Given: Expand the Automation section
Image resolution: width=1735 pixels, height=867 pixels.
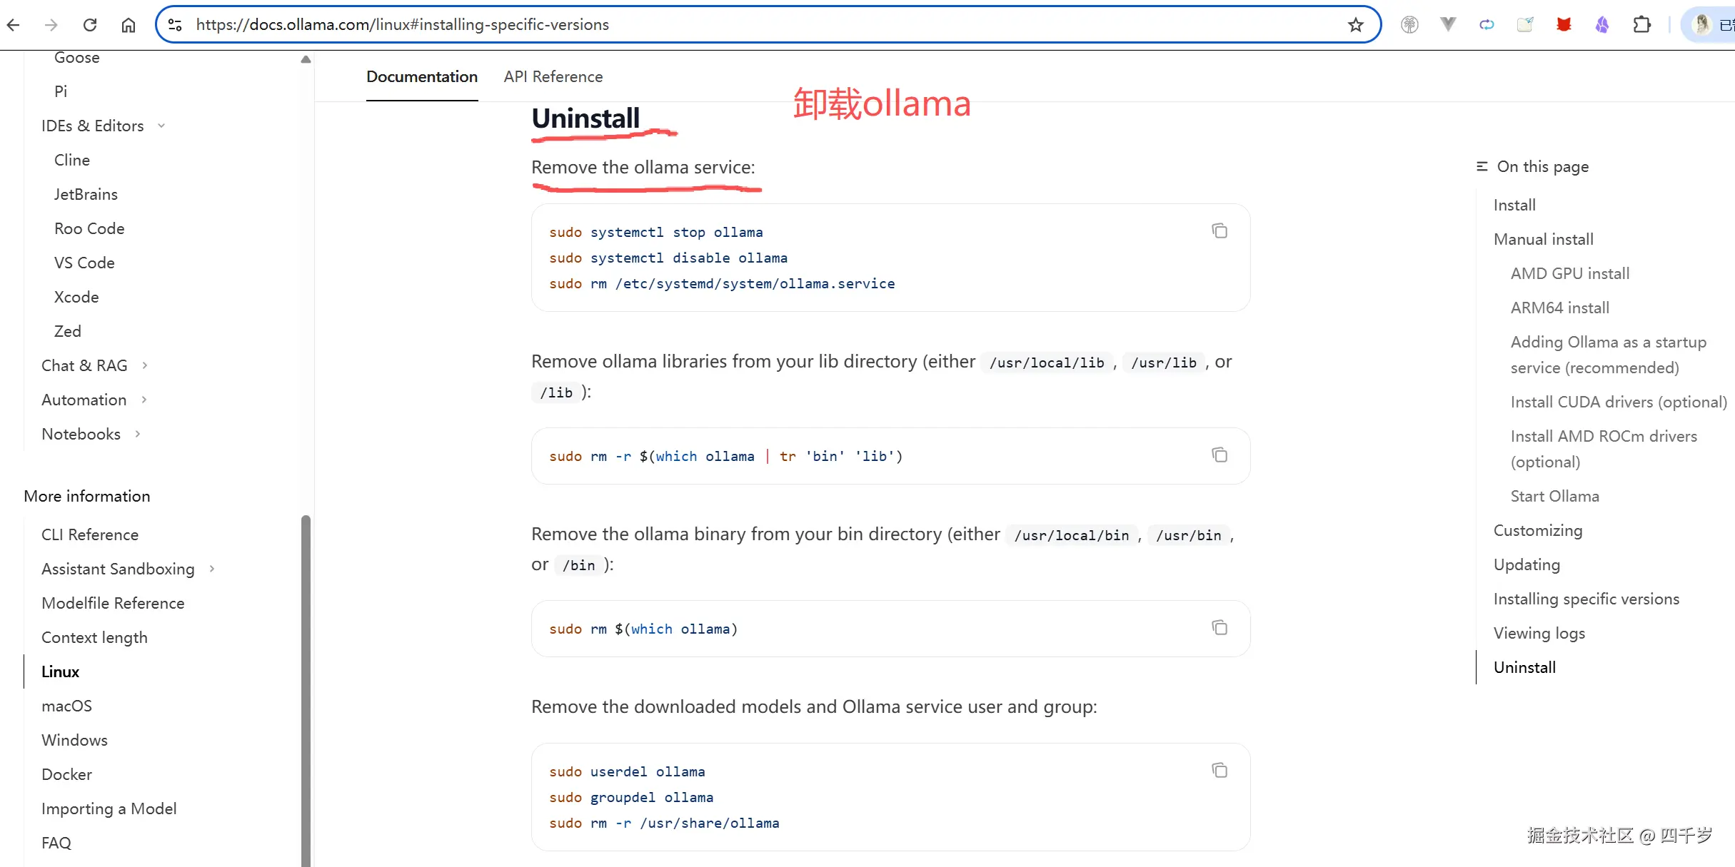Looking at the screenshot, I should [x=144, y=400].
